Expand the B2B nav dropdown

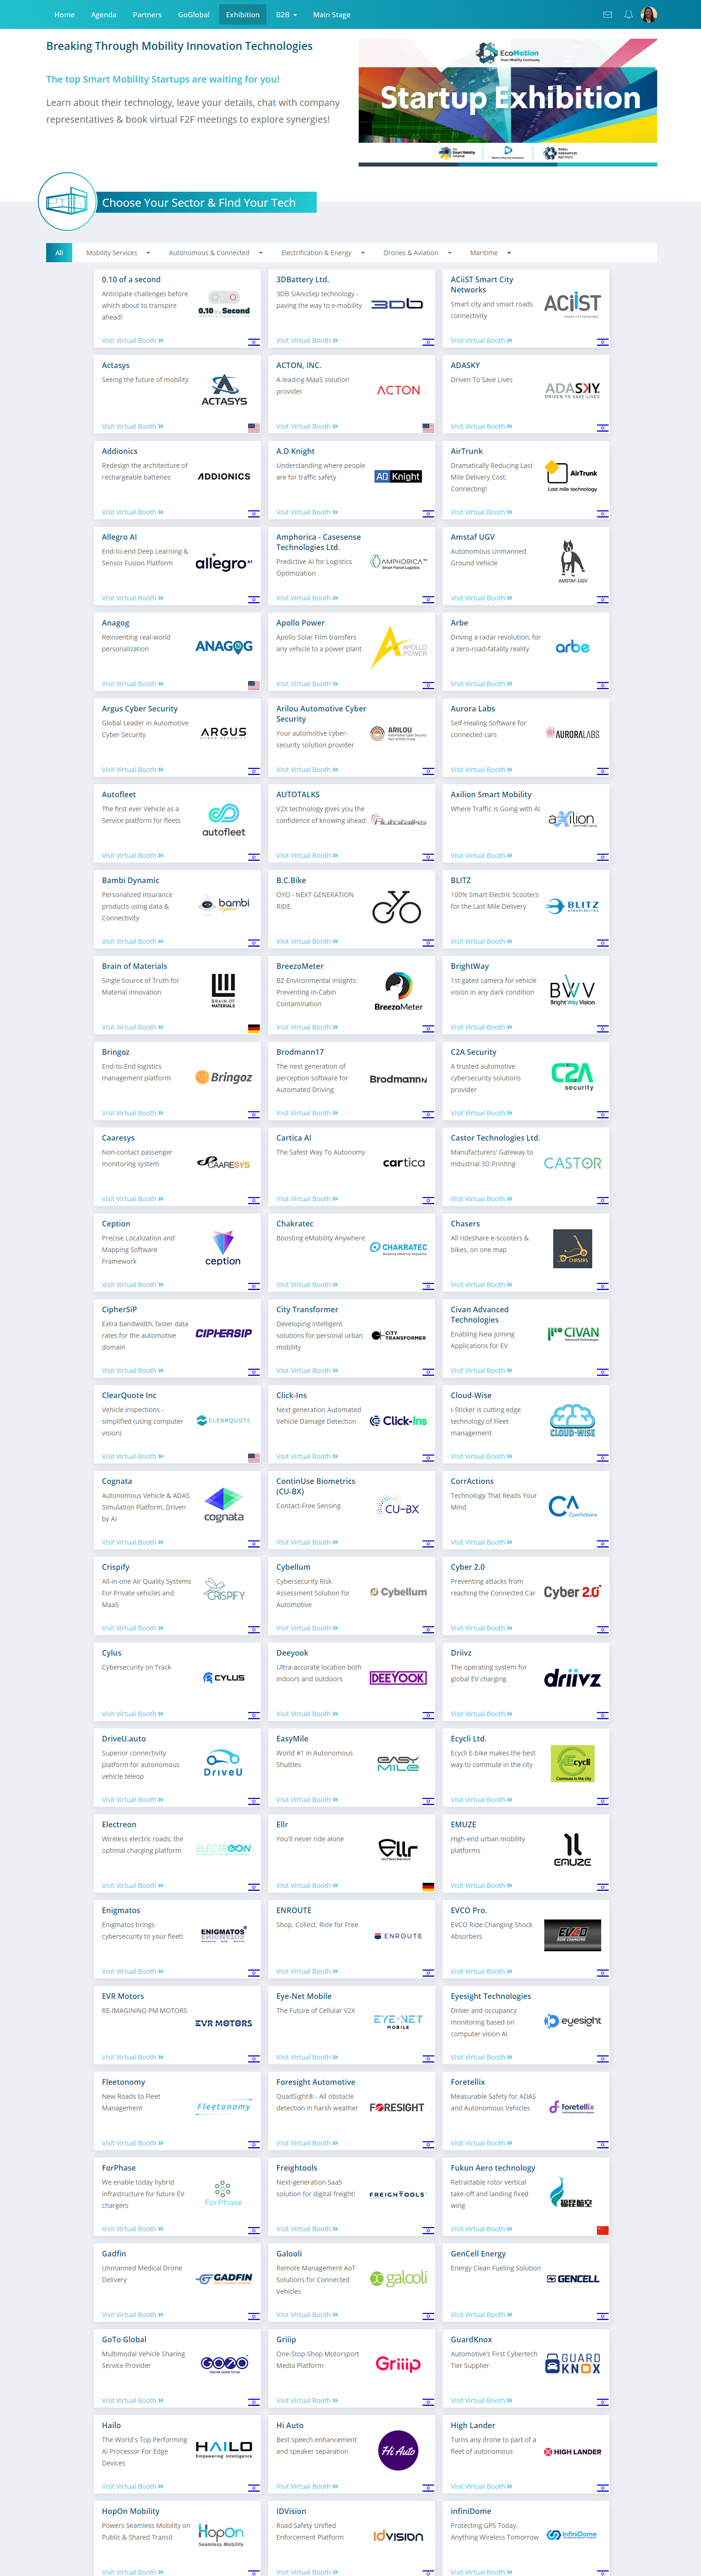(x=286, y=15)
